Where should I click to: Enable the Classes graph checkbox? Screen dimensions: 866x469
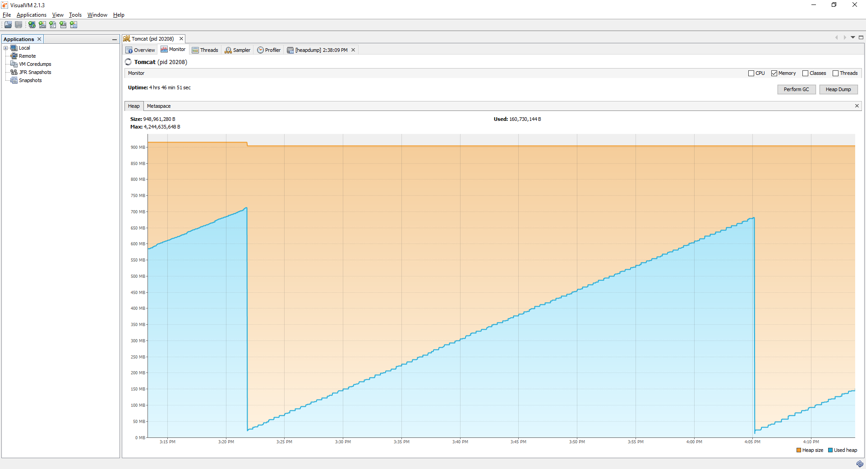(805, 73)
